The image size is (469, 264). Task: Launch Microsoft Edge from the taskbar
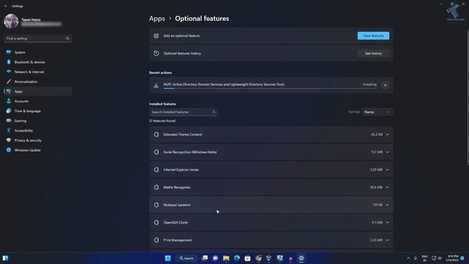[x=237, y=258]
